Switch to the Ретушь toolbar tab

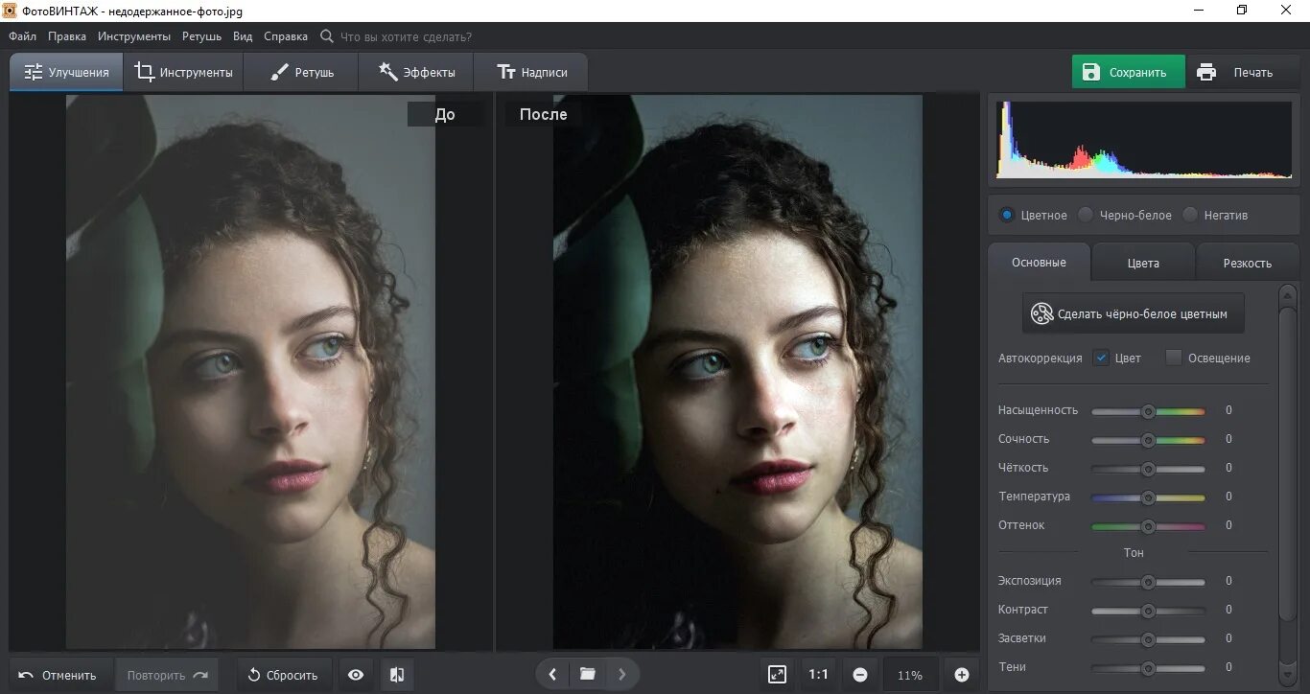pos(301,72)
